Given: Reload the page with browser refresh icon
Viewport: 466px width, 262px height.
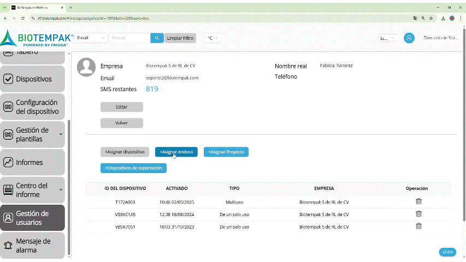Looking at the screenshot, I should coord(22,18).
